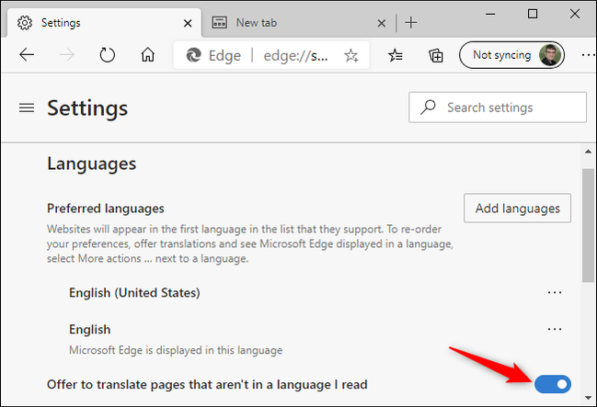Open the hamburger Settings menu icon
This screenshot has width=597, height=407.
[26, 108]
